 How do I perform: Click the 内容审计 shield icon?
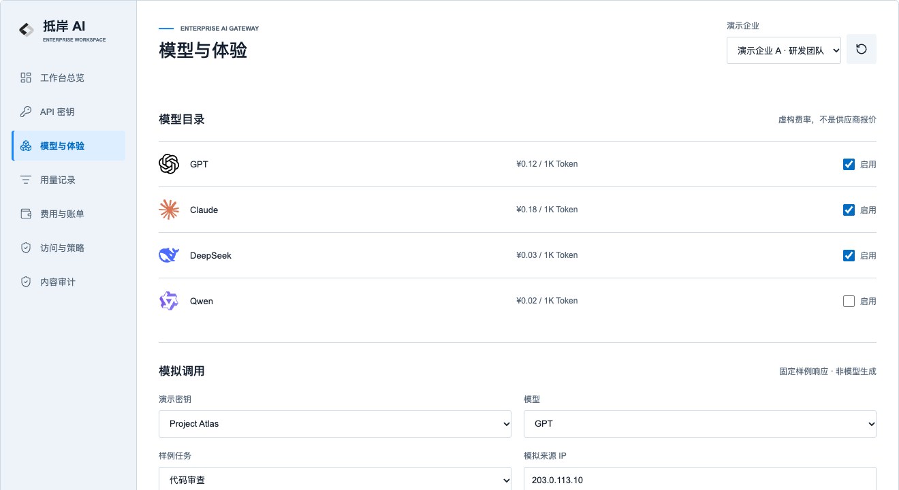tap(26, 282)
